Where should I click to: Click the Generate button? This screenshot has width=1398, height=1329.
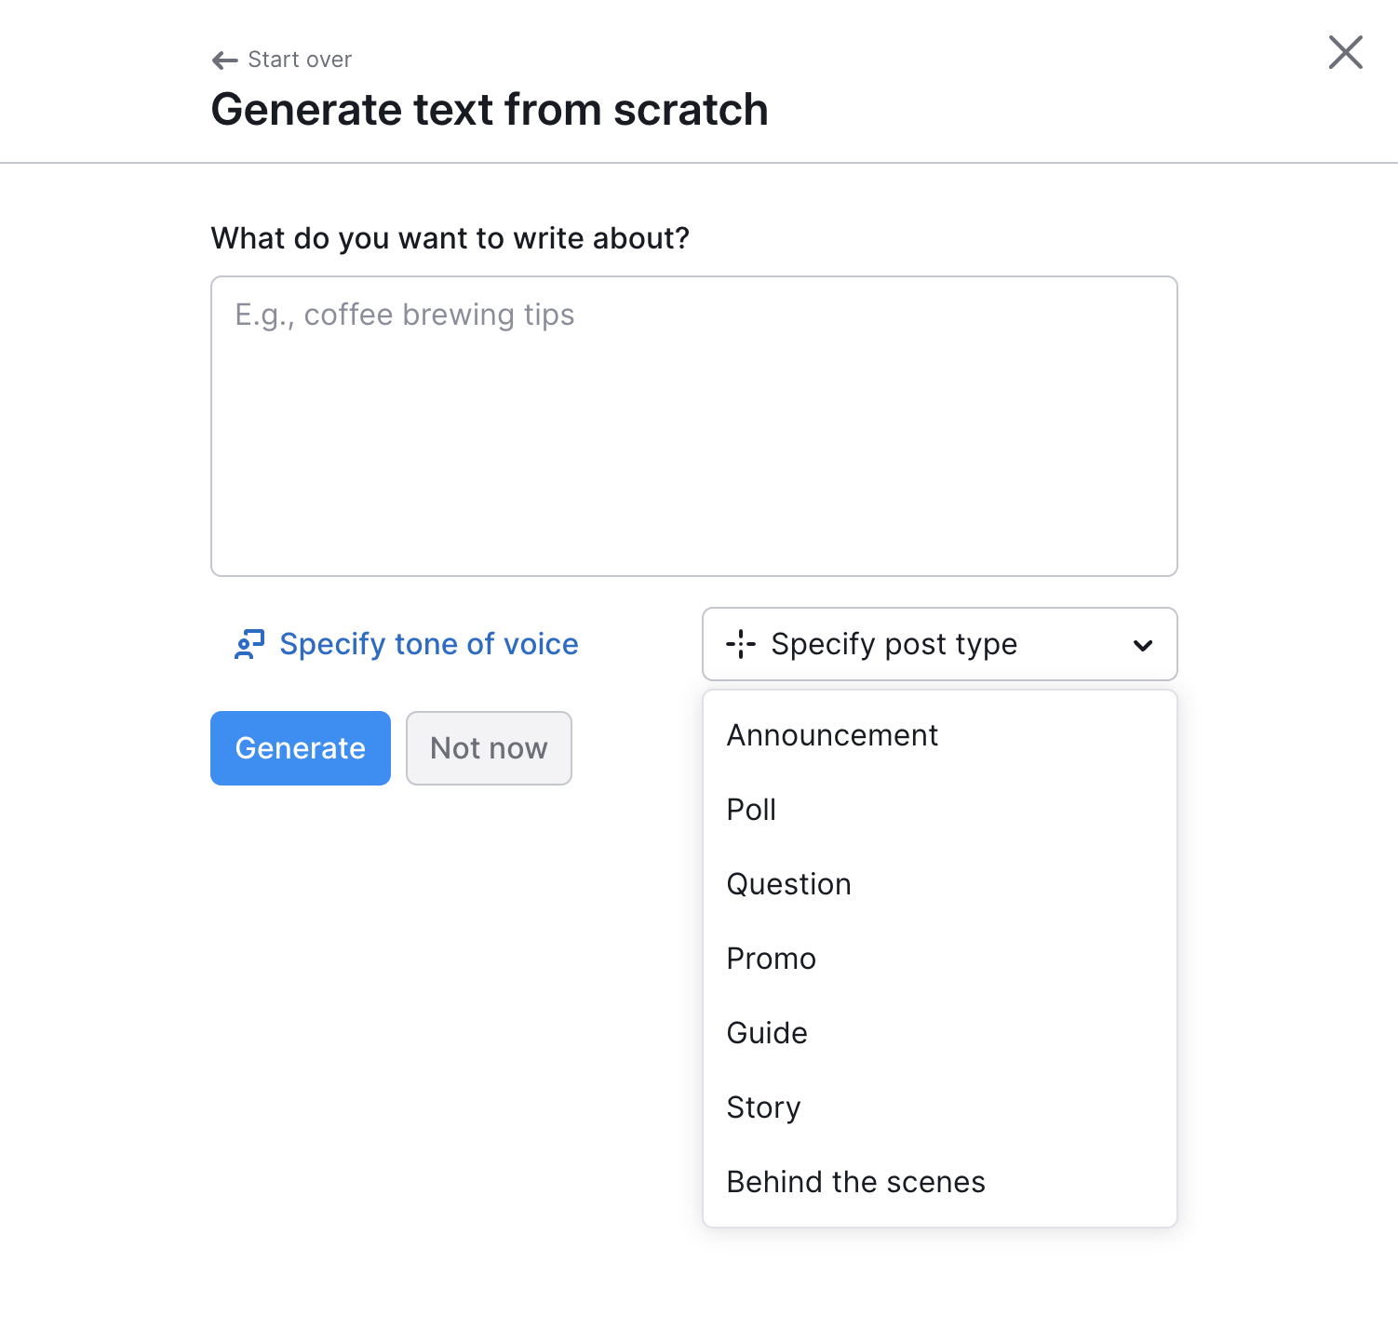coord(300,747)
